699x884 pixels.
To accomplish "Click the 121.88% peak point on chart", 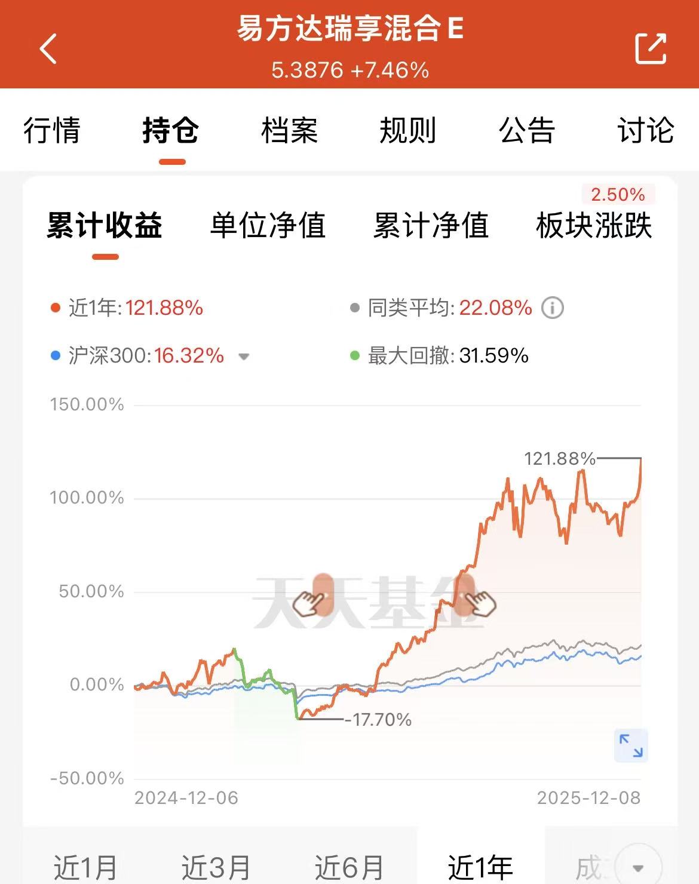I will [x=640, y=459].
